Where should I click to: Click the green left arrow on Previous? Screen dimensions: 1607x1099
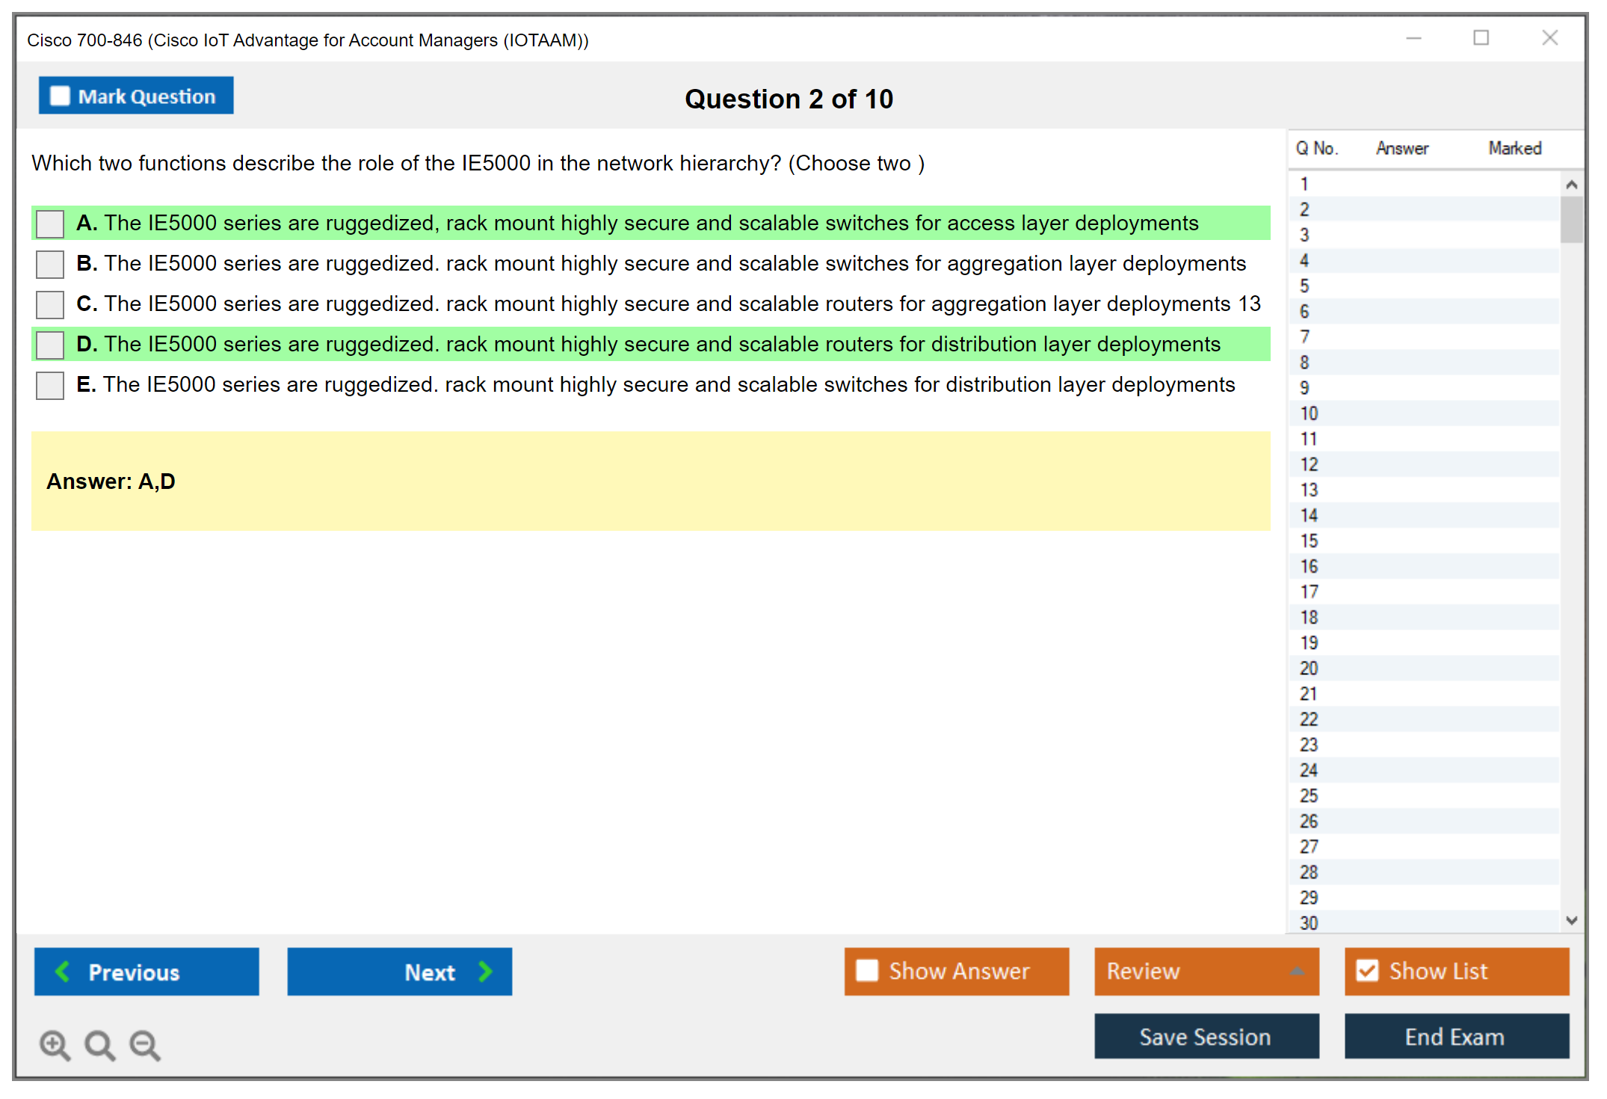pos(63,971)
